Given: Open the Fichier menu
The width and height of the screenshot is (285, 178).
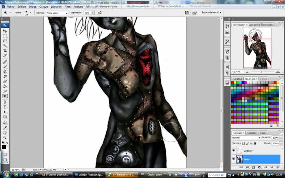Looking at the screenshot, I should tap(11, 7).
